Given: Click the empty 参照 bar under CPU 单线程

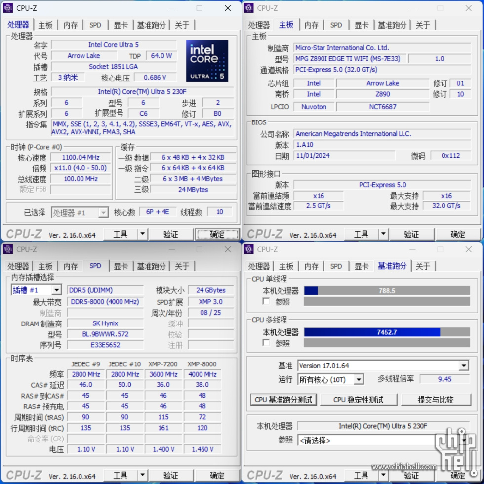Looking at the screenshot, I should coord(387,301).
